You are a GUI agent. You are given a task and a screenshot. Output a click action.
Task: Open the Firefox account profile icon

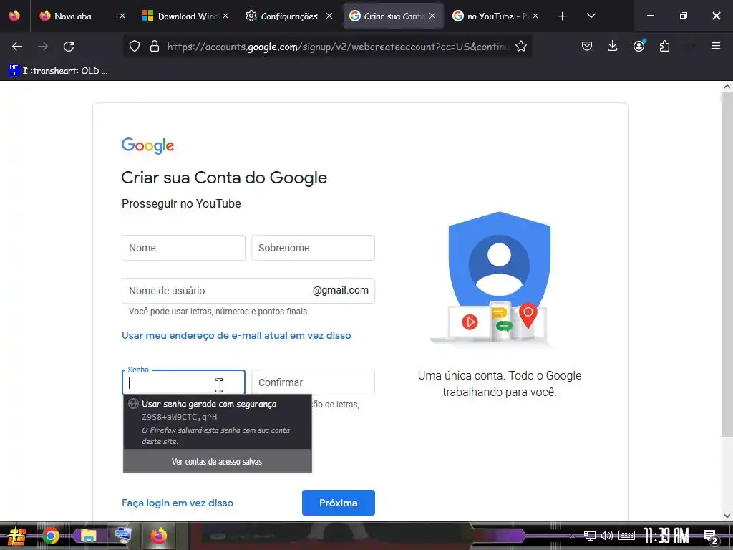tap(639, 47)
